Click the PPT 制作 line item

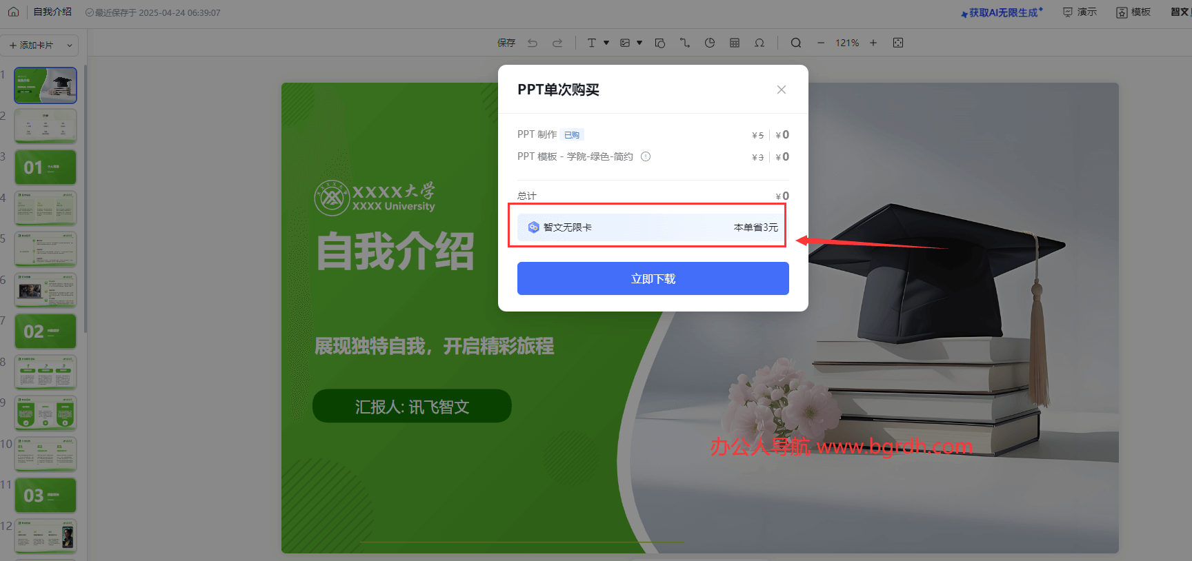pos(653,135)
